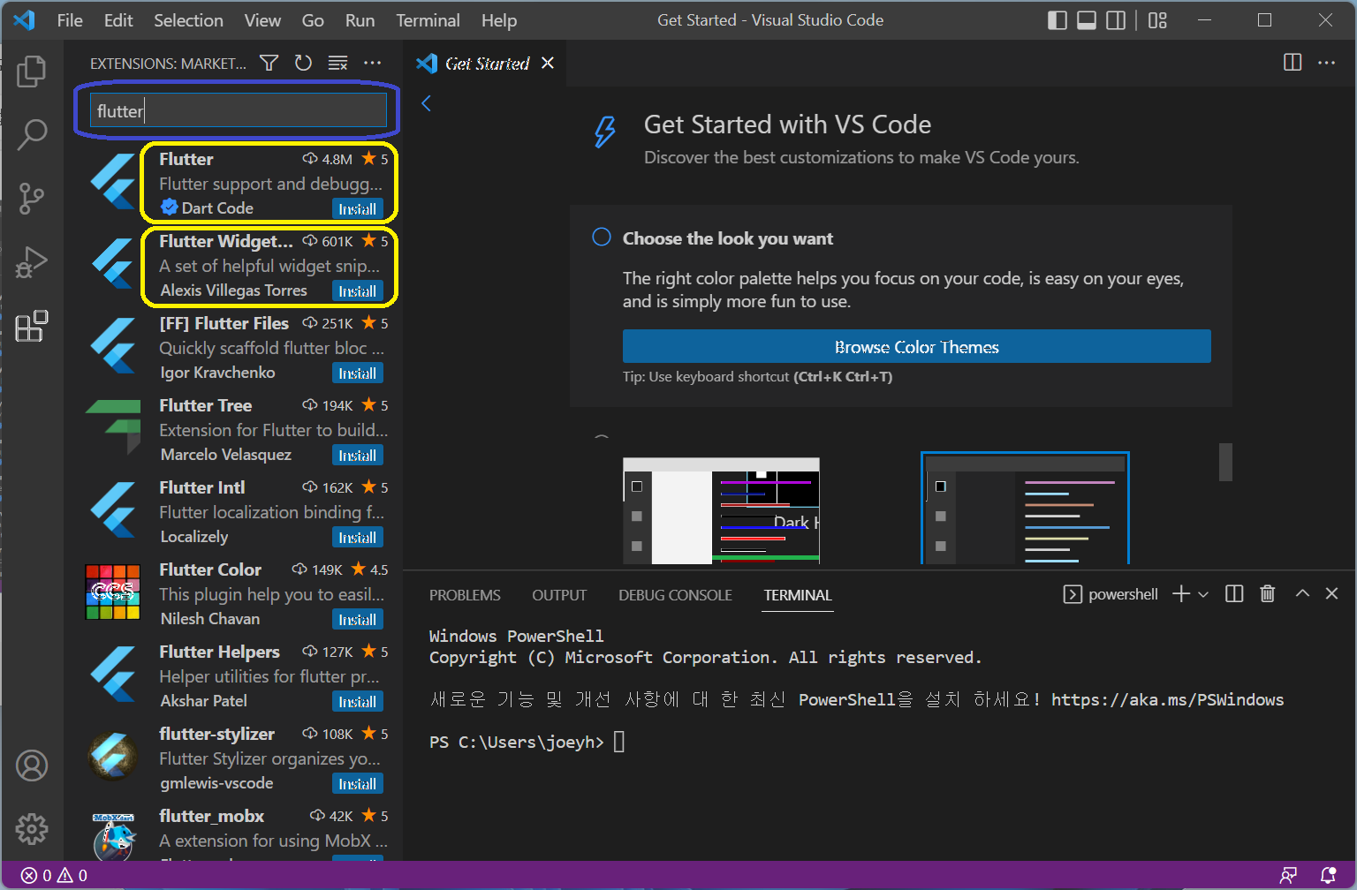
Task: Select the dark theme preview thumbnail
Action: click(x=1025, y=509)
